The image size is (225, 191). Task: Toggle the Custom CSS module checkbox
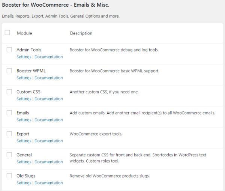point(9,92)
